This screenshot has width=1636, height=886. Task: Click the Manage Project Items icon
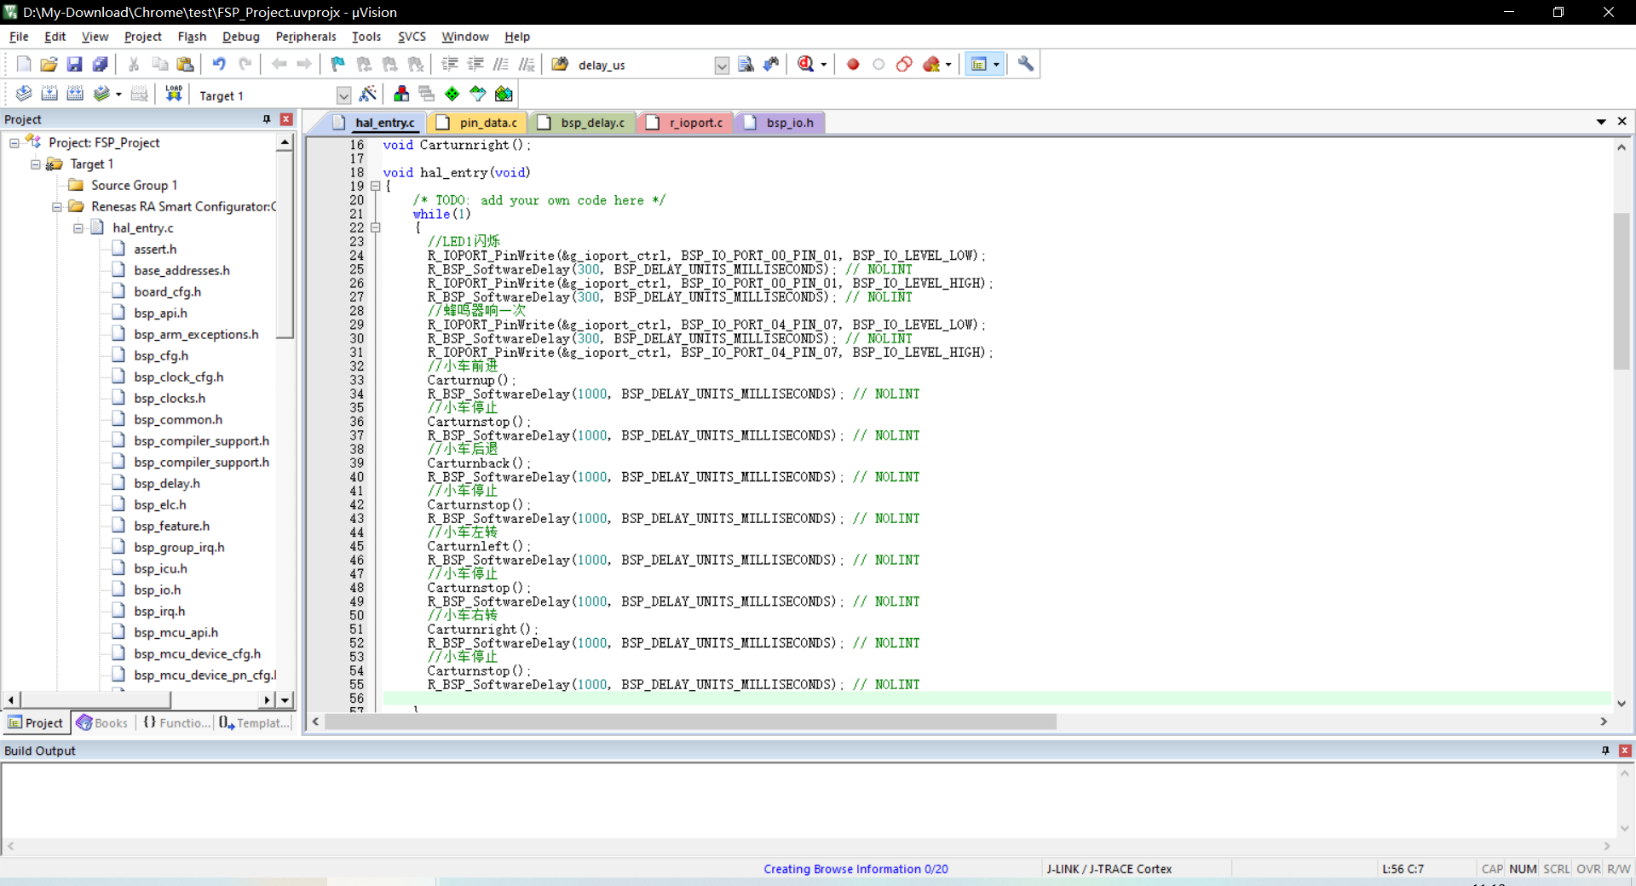pyautogui.click(x=401, y=94)
